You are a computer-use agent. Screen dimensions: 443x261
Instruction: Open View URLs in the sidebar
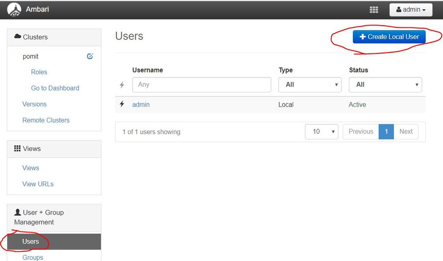[x=38, y=184]
